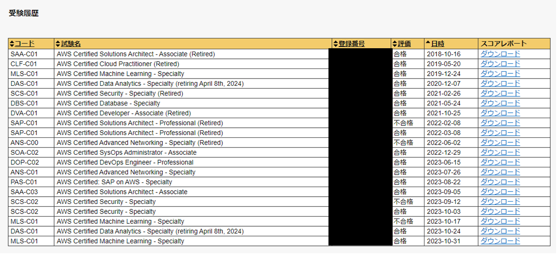Download score report for 2018-10-16 exam

point(500,54)
